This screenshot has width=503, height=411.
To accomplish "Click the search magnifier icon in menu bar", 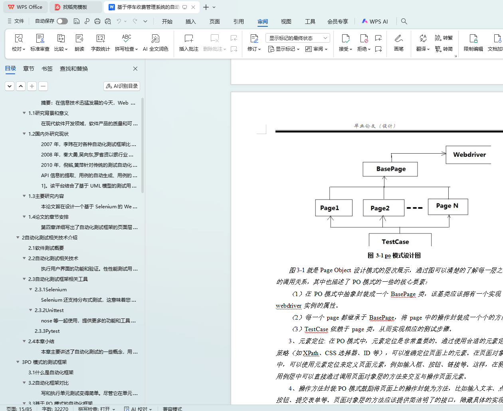I will [x=404, y=21].
